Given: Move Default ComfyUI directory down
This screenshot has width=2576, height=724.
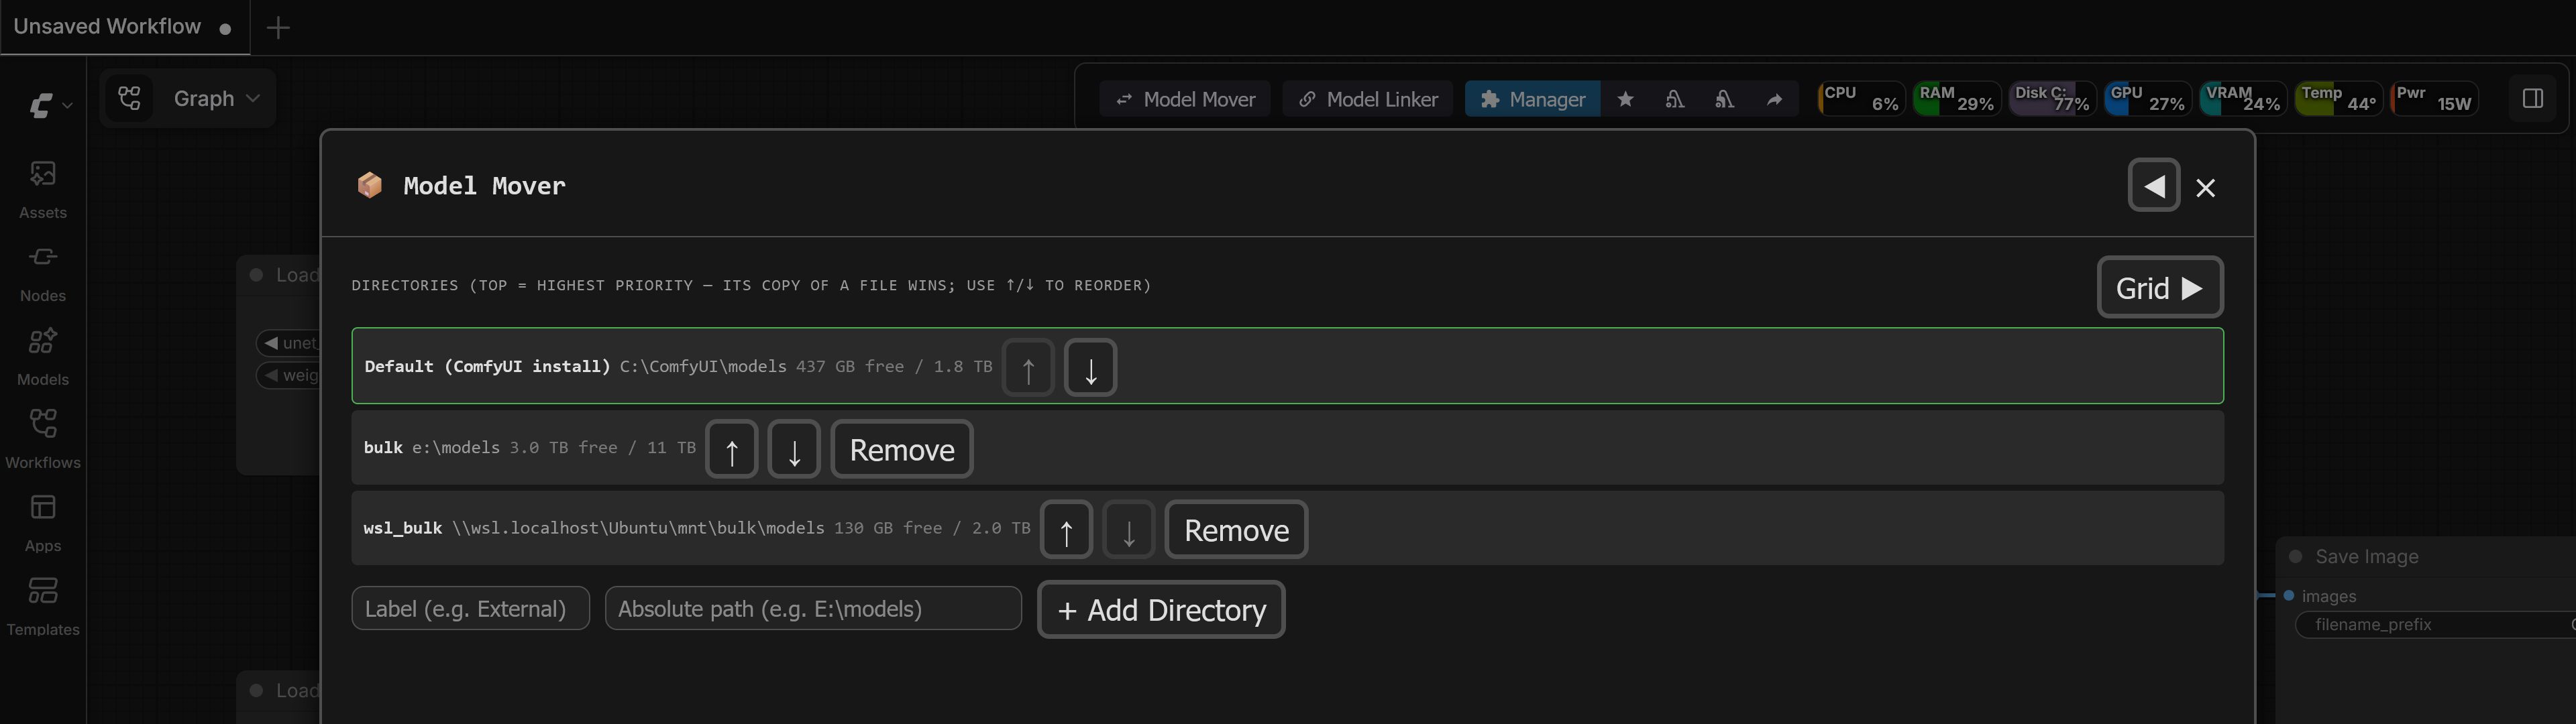Looking at the screenshot, I should pos(1090,368).
